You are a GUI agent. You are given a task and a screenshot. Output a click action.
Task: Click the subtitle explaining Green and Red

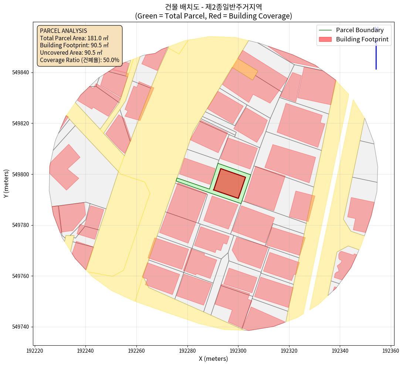[x=214, y=16]
